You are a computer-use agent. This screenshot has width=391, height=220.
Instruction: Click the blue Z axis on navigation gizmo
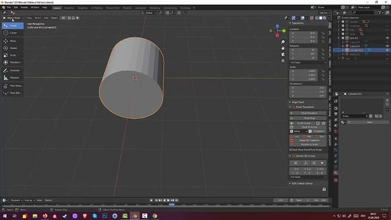pyautogui.click(x=277, y=26)
